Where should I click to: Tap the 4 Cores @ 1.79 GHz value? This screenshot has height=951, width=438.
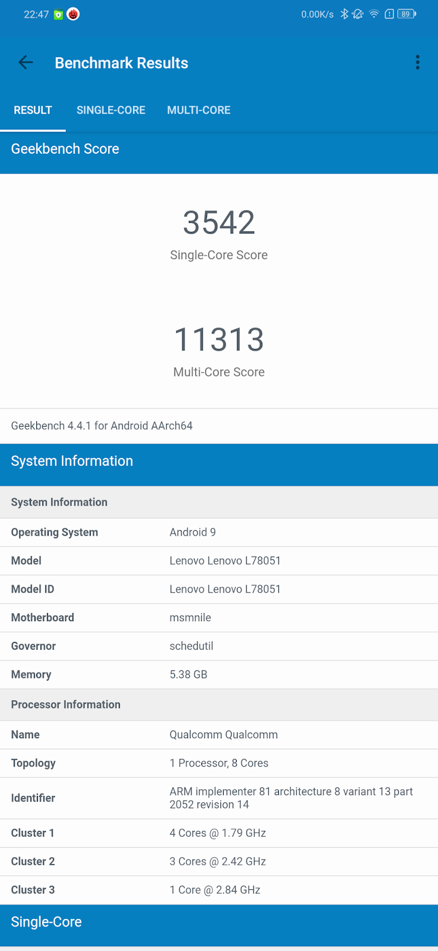218,833
